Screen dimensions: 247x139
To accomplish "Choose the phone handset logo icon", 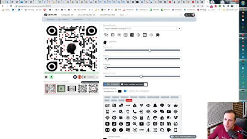I will [135, 112].
